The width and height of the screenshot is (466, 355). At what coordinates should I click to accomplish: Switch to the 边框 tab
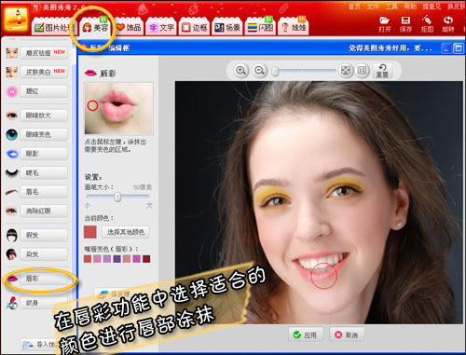click(x=195, y=27)
